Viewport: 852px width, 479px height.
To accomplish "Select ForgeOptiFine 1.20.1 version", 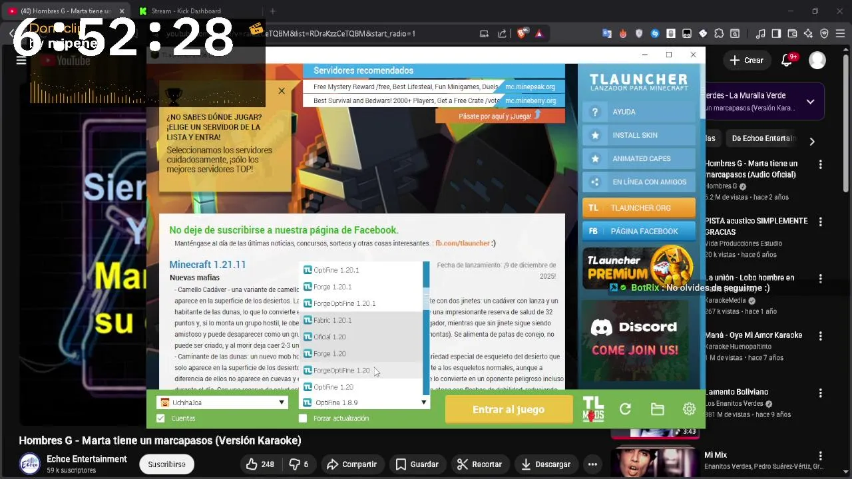I will click(361, 303).
